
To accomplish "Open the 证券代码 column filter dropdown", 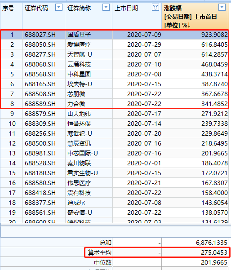I will point(59,7).
